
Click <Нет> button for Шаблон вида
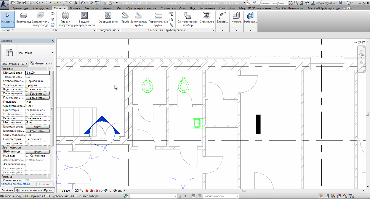coord(38,152)
